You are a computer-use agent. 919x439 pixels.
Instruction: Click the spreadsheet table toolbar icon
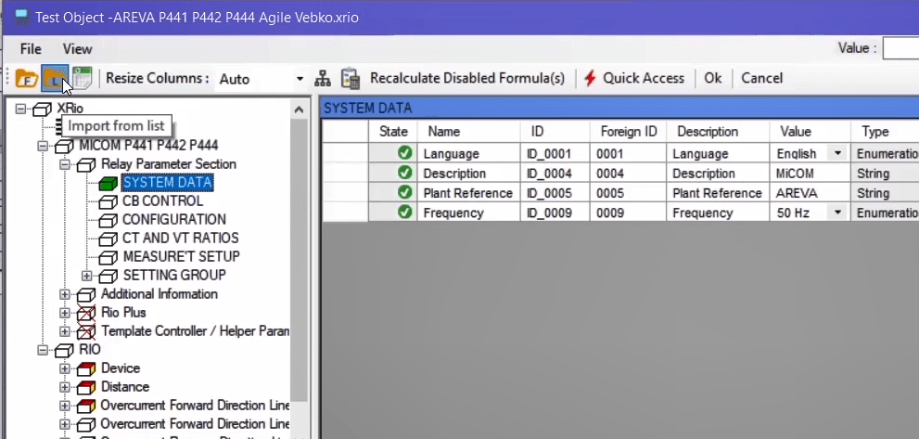point(82,79)
